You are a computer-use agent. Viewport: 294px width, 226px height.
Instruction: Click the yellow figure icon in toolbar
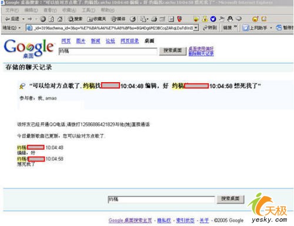[x=205, y=19]
